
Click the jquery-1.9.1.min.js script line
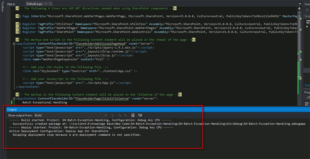(x=88, y=48)
